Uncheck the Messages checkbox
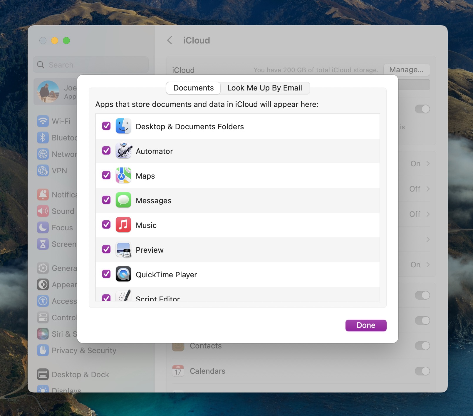This screenshot has height=416, width=473. click(106, 200)
